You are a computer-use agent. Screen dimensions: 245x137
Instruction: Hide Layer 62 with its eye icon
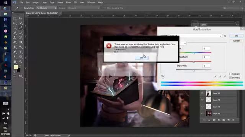(203, 93)
